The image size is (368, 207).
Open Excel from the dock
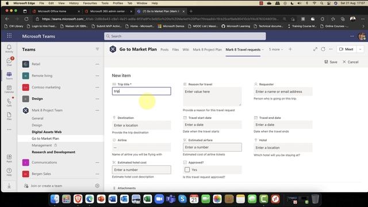(x=148, y=199)
